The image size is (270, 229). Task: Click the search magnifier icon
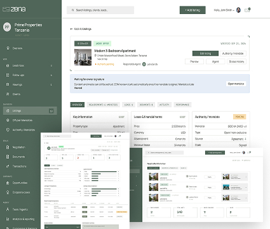point(72,10)
